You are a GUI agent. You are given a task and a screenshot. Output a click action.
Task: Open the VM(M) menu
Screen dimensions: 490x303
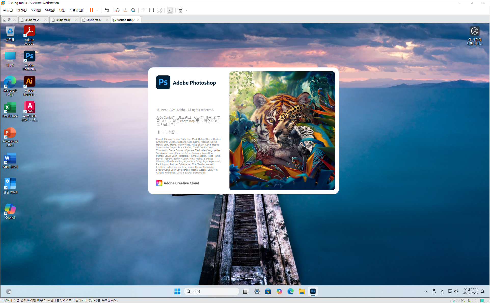[50, 10]
